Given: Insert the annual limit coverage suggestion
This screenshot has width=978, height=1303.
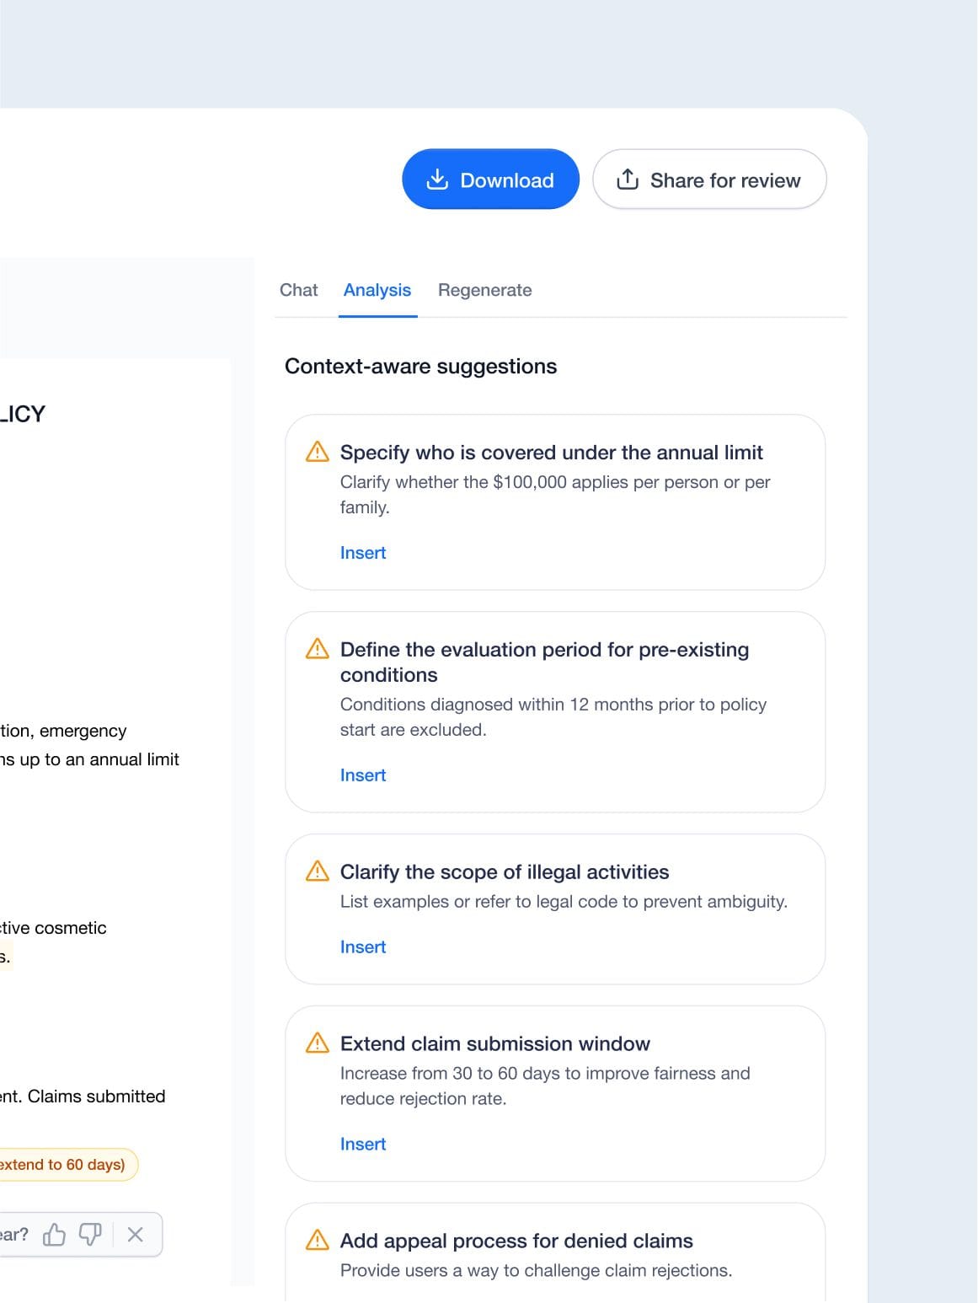Looking at the screenshot, I should click(x=363, y=553).
